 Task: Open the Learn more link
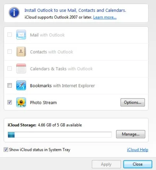[105, 17]
